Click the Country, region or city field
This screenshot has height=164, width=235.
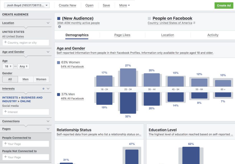click(x=26, y=42)
